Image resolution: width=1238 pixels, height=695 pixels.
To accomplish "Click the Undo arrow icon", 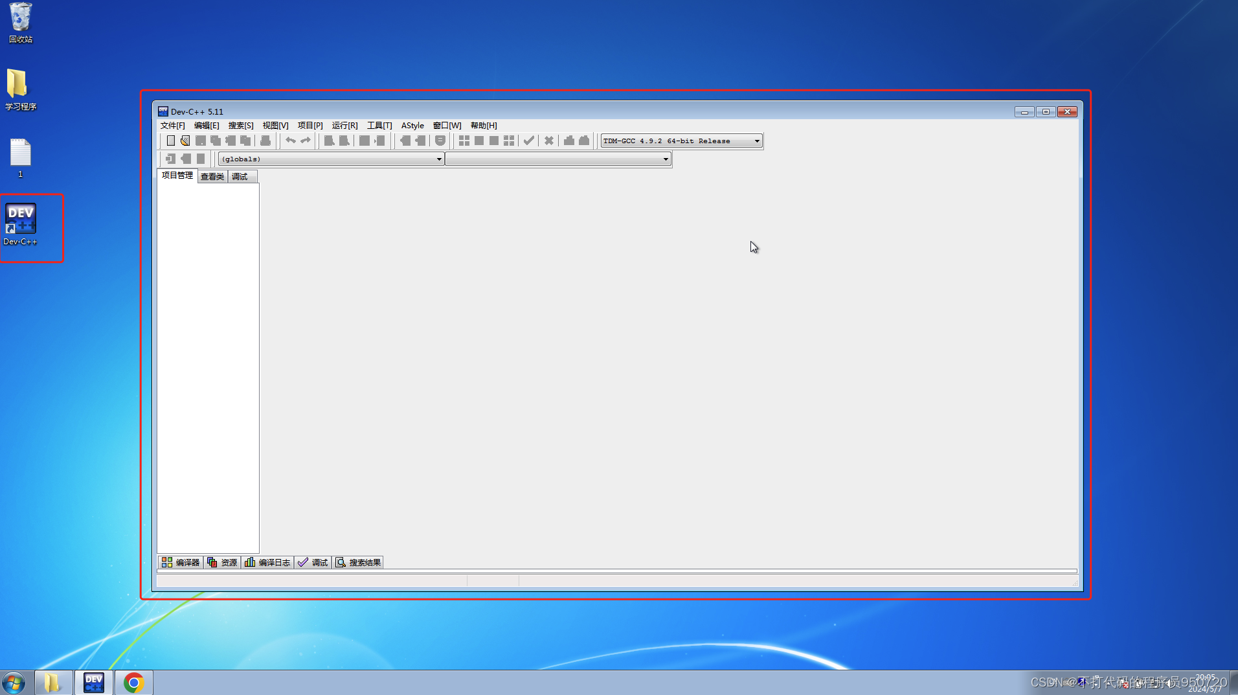I will (x=291, y=141).
